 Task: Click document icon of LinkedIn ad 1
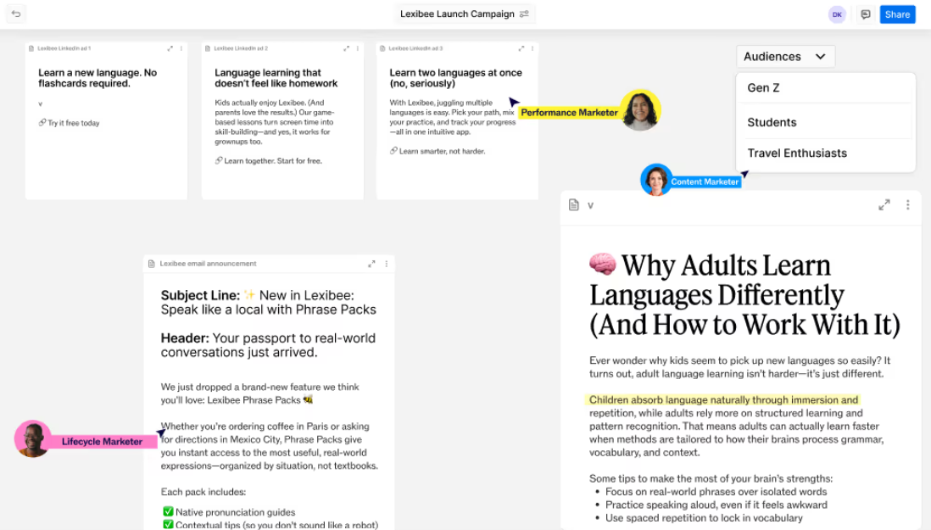(31, 48)
